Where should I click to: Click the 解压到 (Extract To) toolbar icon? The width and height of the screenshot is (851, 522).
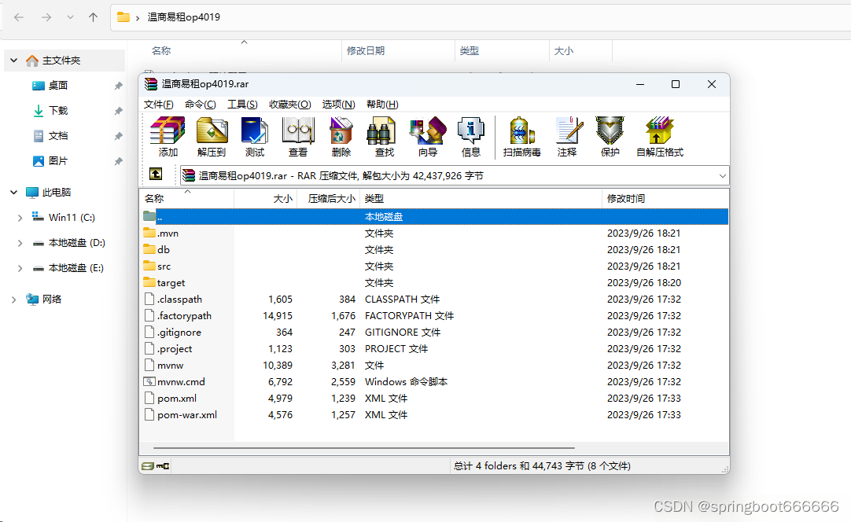coord(212,130)
